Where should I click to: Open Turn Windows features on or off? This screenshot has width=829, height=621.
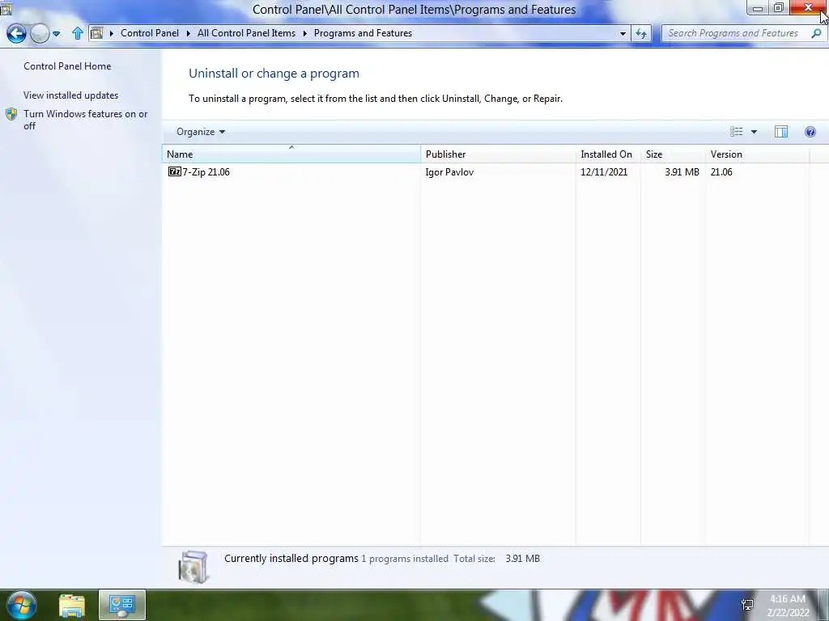point(85,120)
